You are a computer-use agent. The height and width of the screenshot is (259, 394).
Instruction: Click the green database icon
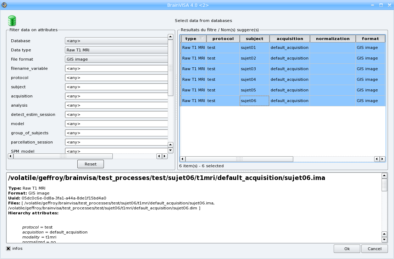tap(12, 21)
